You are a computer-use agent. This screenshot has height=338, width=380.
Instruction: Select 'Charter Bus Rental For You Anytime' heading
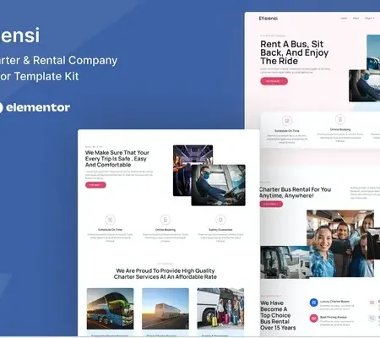pos(295,193)
